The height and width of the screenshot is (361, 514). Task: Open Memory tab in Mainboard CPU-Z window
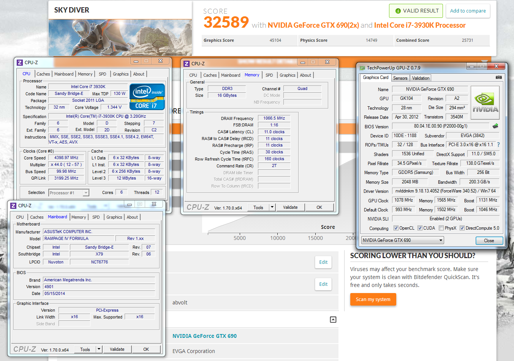tap(79, 217)
